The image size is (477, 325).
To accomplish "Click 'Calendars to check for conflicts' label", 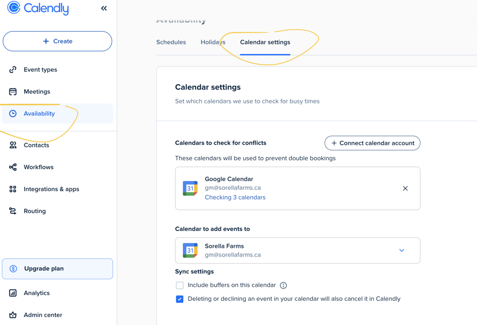I will click(221, 143).
